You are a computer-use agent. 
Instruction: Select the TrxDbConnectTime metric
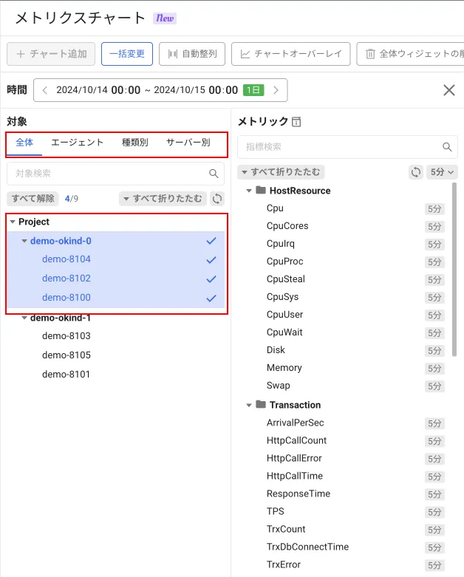307,547
